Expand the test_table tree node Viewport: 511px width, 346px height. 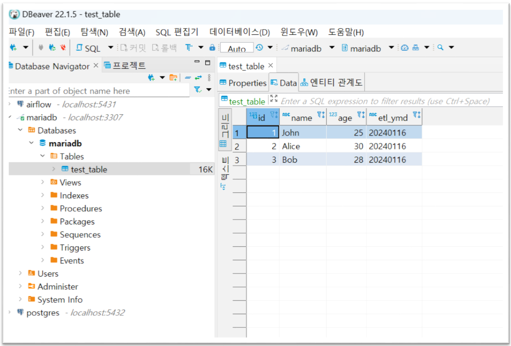point(54,169)
